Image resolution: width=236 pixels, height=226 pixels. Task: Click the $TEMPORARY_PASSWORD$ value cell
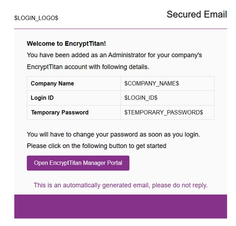click(168, 112)
